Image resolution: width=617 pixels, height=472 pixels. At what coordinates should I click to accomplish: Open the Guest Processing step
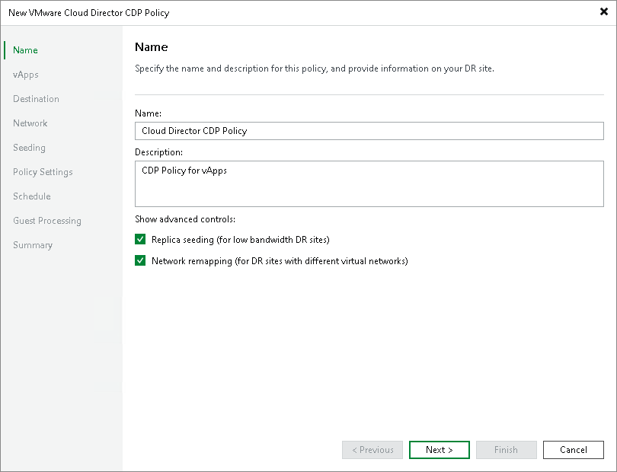pos(47,221)
